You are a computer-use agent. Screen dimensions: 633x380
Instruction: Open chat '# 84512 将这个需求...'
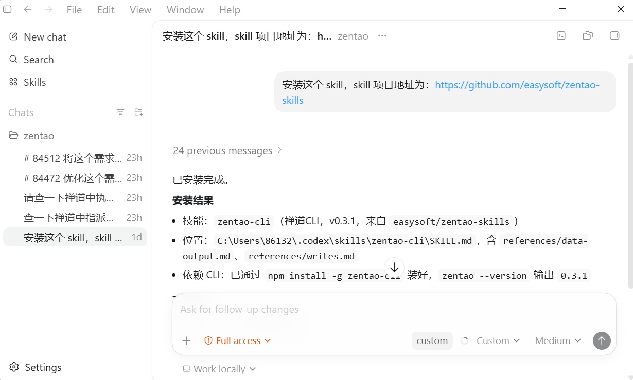point(76,158)
